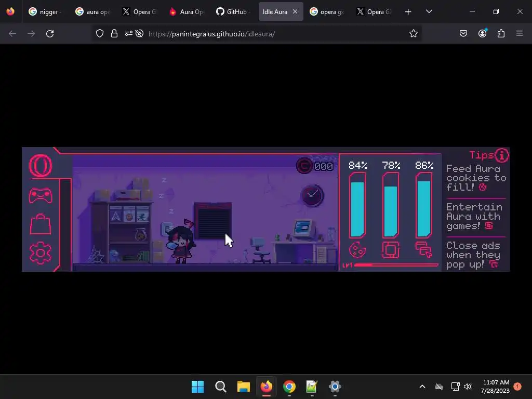This screenshot has height=399, width=532.
Task: Click the 86% ads bar
Action: coord(424,206)
